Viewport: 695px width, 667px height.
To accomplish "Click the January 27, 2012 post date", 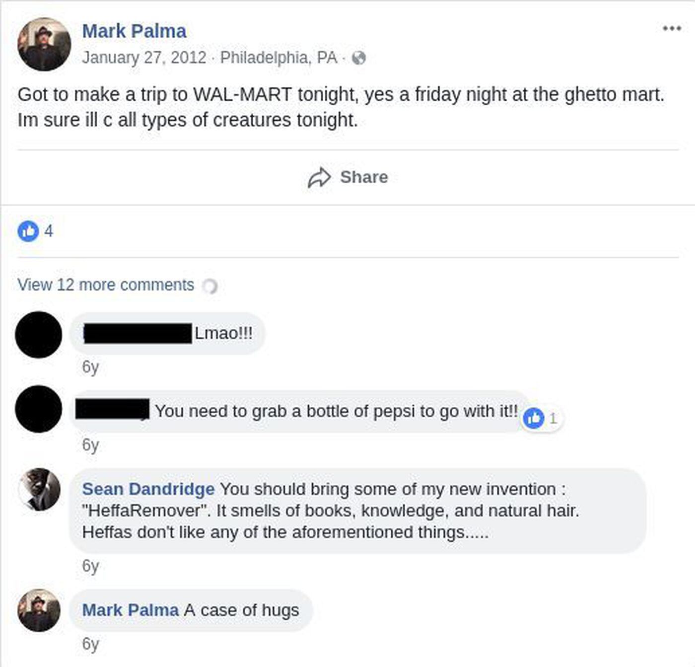I will (144, 58).
